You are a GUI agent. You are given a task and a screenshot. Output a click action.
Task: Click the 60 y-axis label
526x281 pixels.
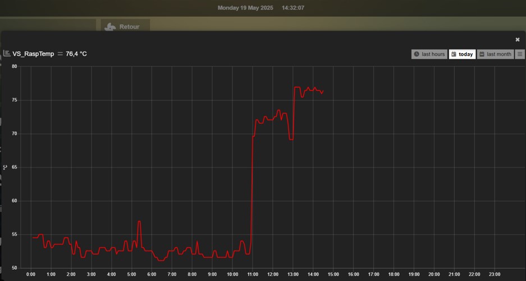pos(15,201)
